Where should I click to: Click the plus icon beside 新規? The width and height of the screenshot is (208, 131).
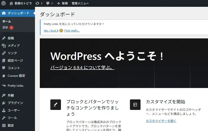click(x=59, y=4)
